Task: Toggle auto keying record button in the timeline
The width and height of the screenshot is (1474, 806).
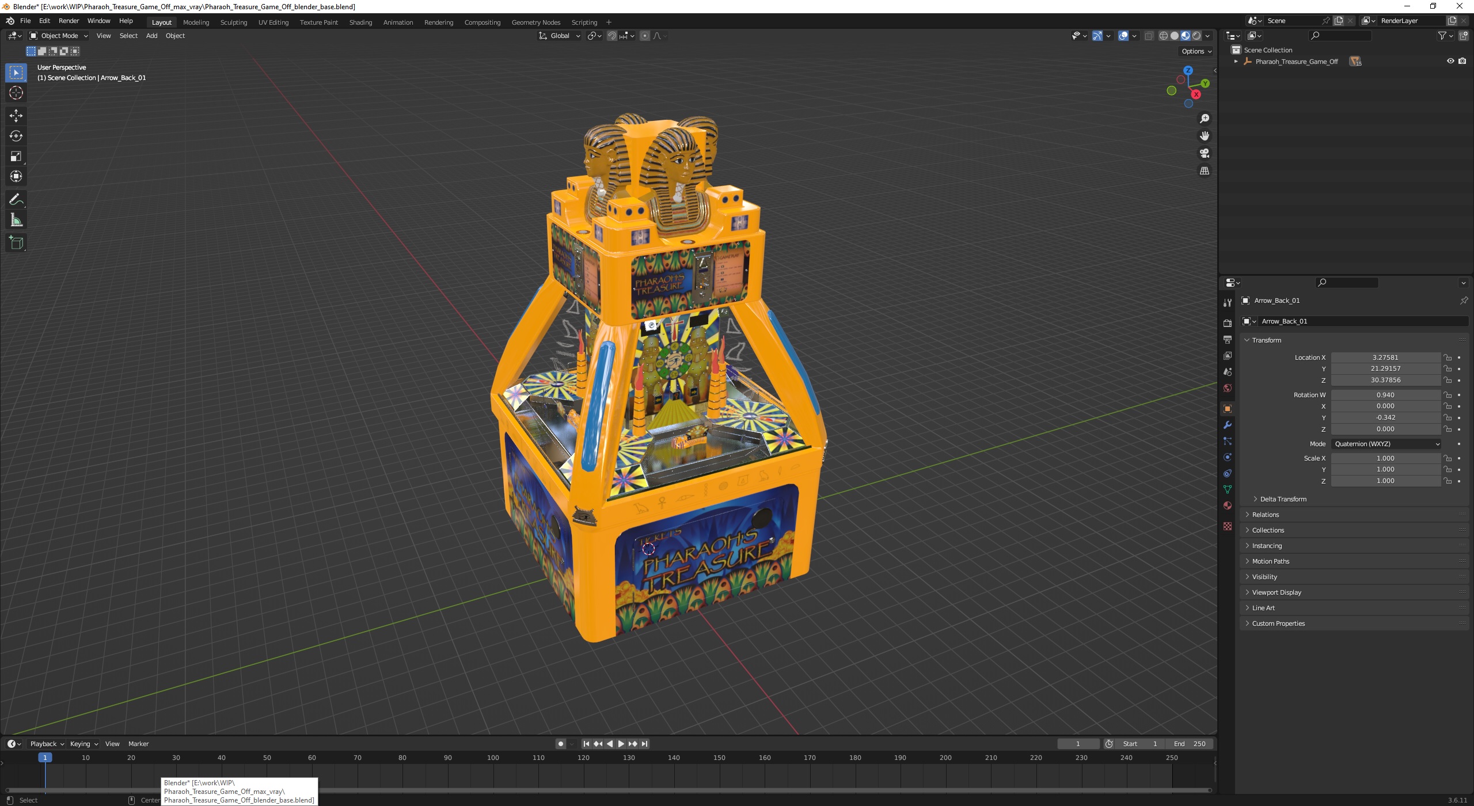Action: (560, 744)
